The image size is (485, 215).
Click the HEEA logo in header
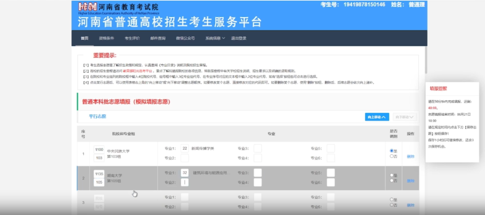(x=88, y=7)
